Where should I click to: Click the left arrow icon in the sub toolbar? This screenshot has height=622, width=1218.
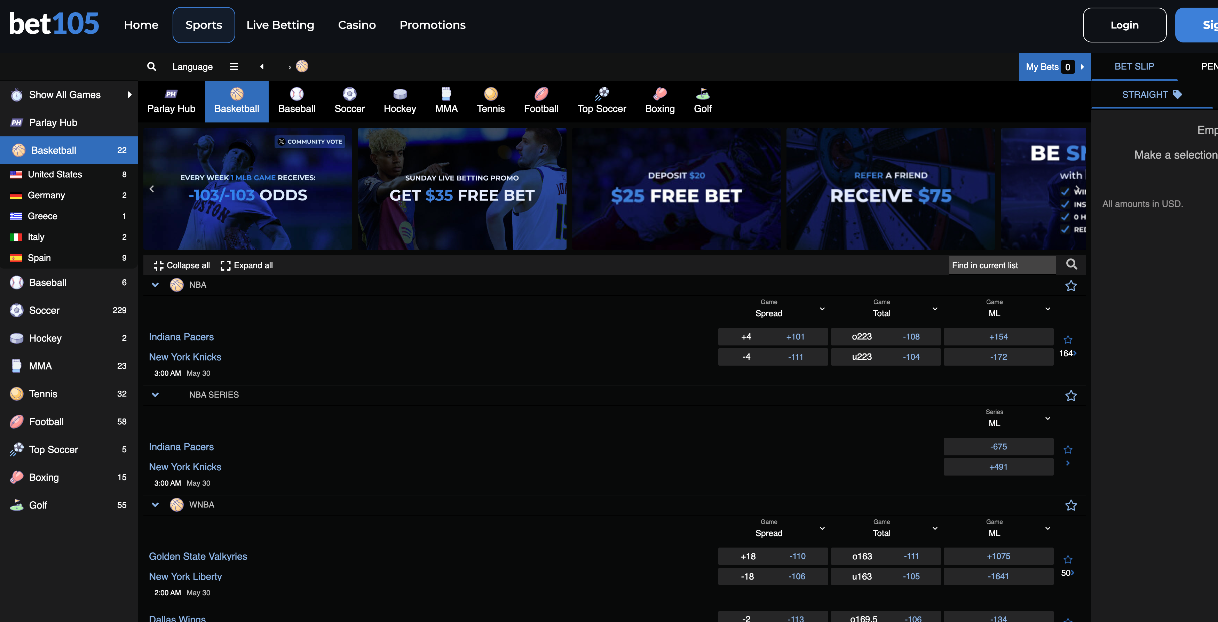click(262, 67)
